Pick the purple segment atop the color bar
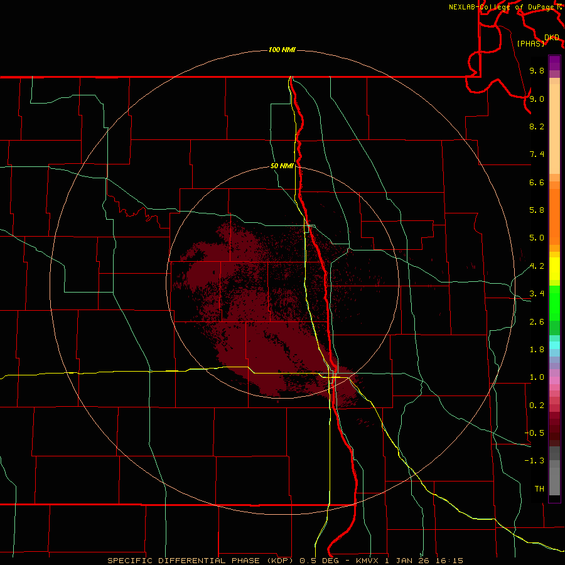The height and width of the screenshot is (565, 565). pyautogui.click(x=554, y=63)
